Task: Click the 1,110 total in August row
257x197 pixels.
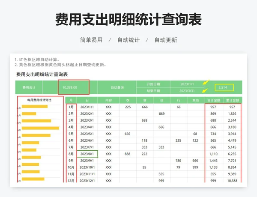Action: [x=213, y=154]
